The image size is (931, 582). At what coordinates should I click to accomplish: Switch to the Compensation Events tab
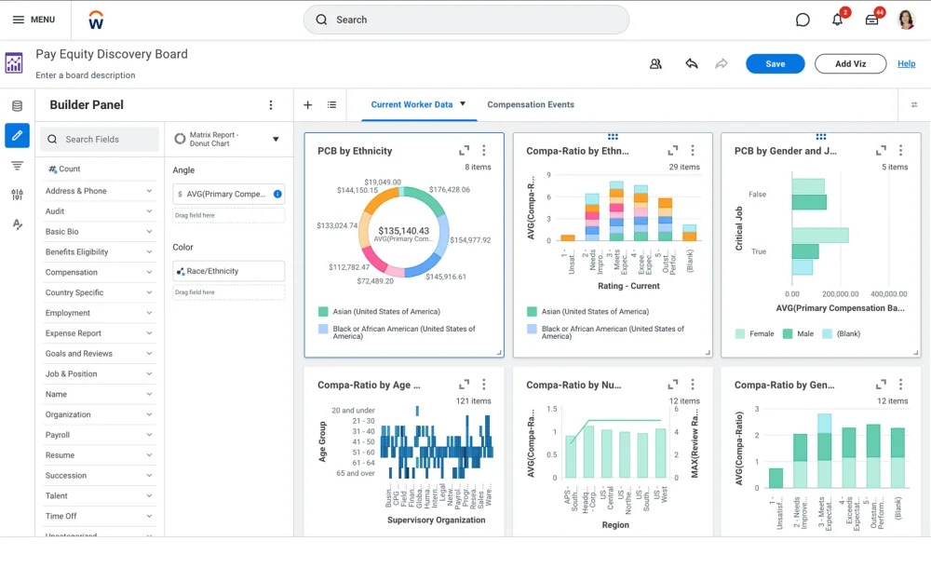531,104
